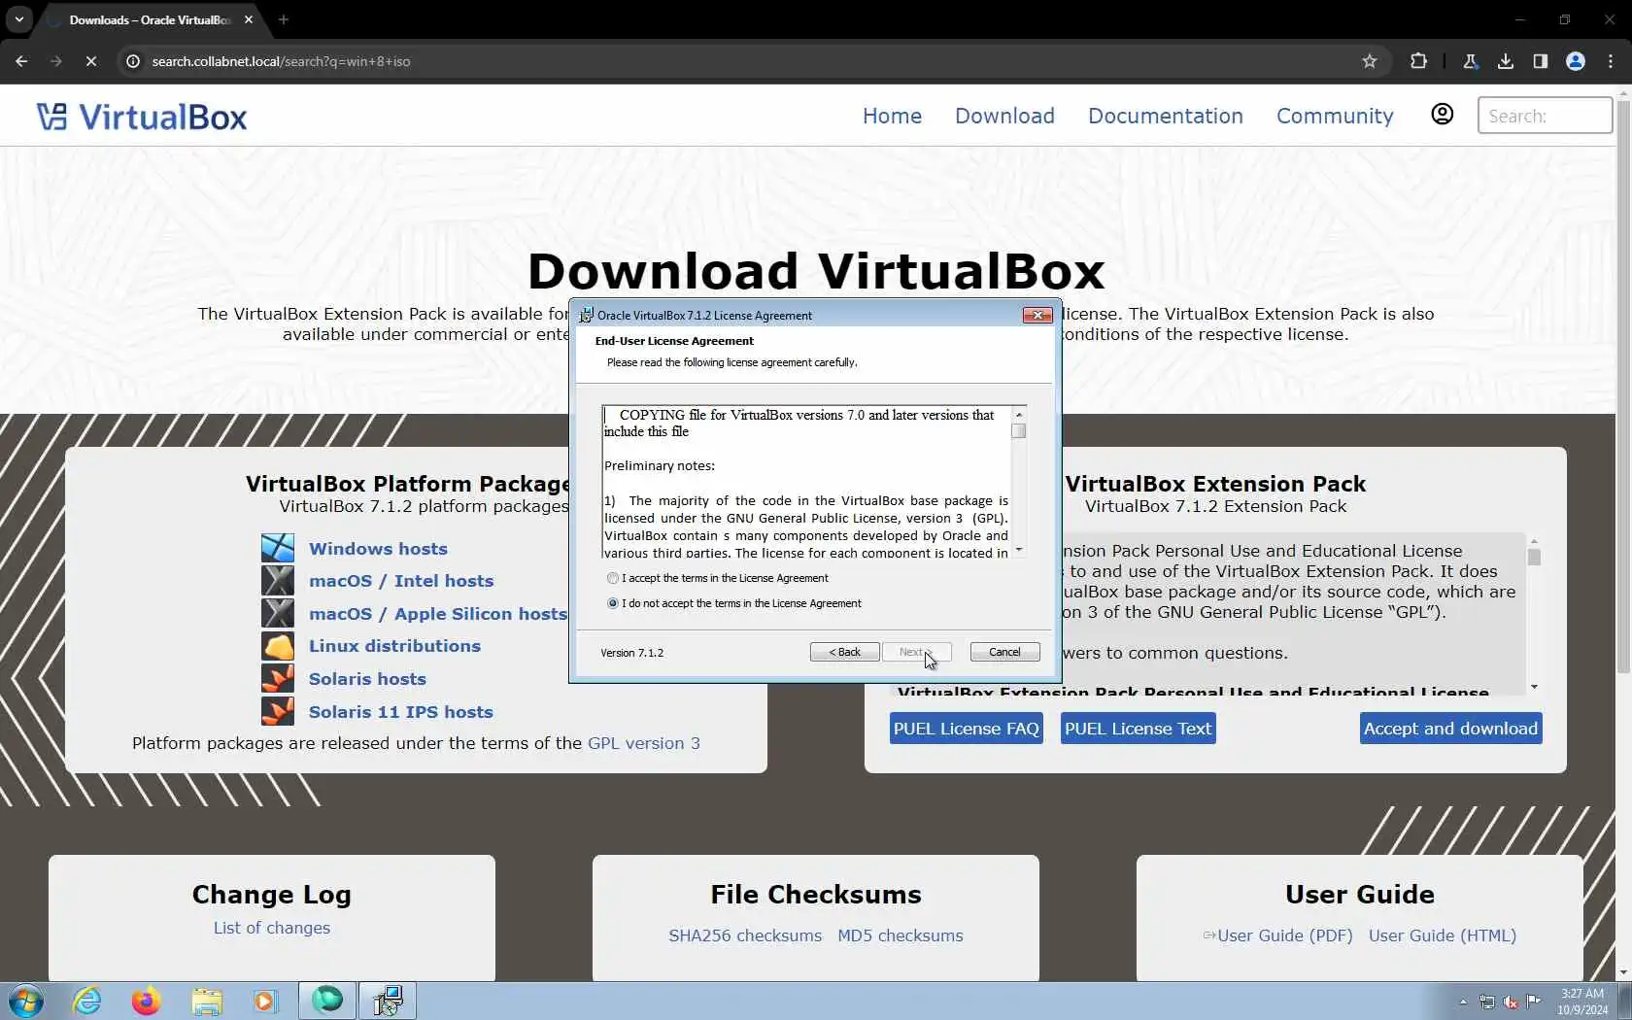Close the Downloads – Oracle VirtualBox tab

click(x=249, y=19)
